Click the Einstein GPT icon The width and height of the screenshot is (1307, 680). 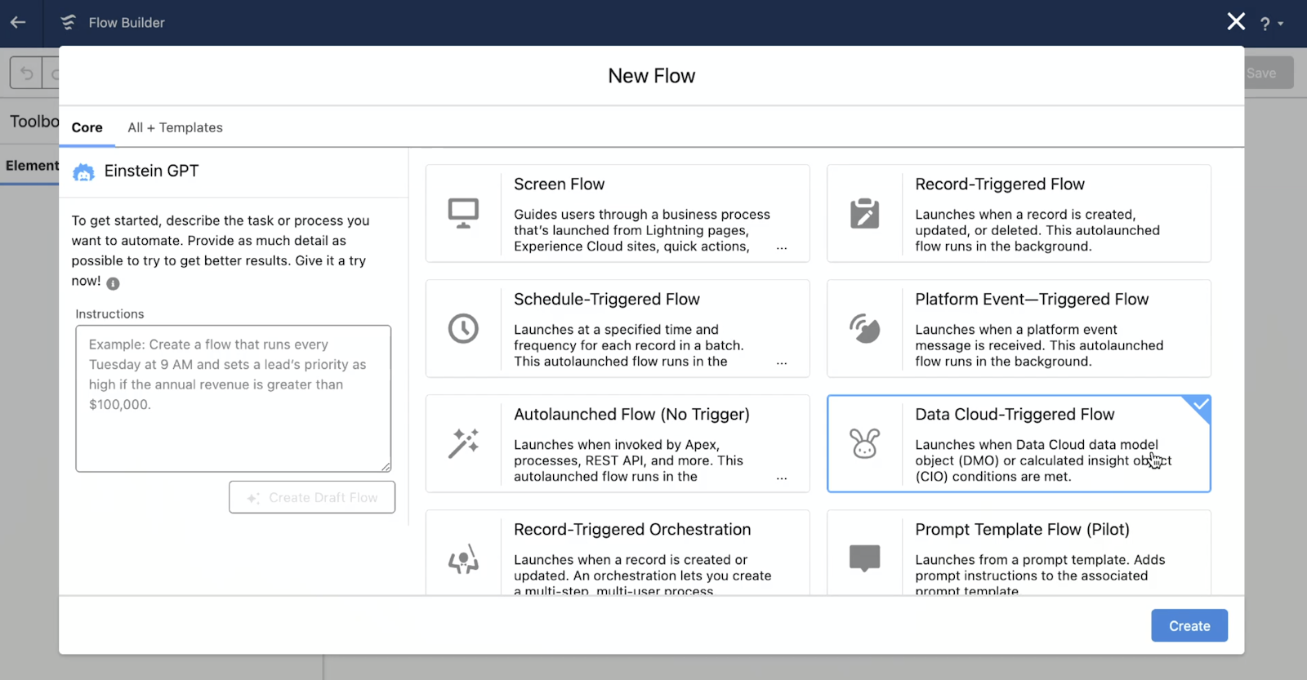coord(83,171)
